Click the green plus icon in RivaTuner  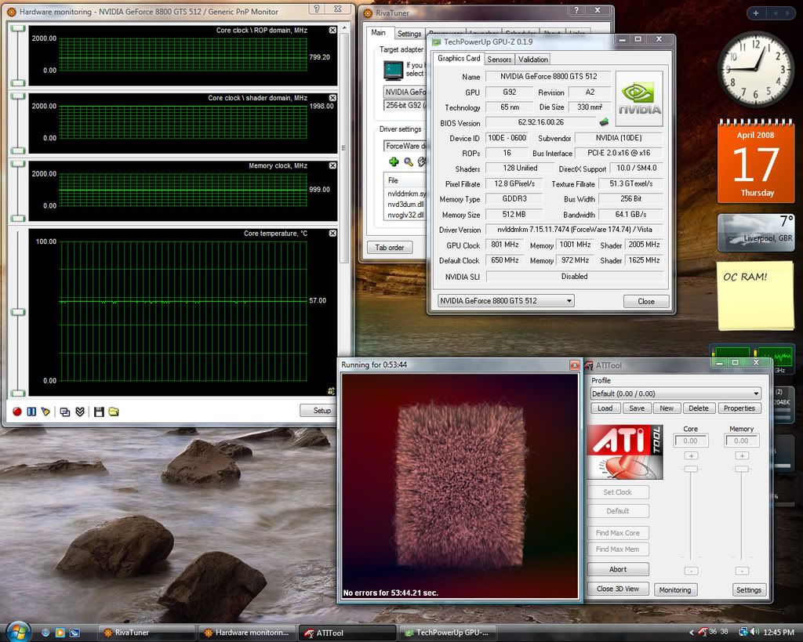[394, 161]
